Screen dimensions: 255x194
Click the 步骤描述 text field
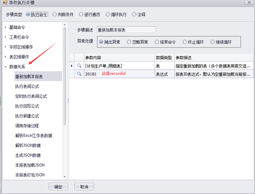[x=127, y=29]
